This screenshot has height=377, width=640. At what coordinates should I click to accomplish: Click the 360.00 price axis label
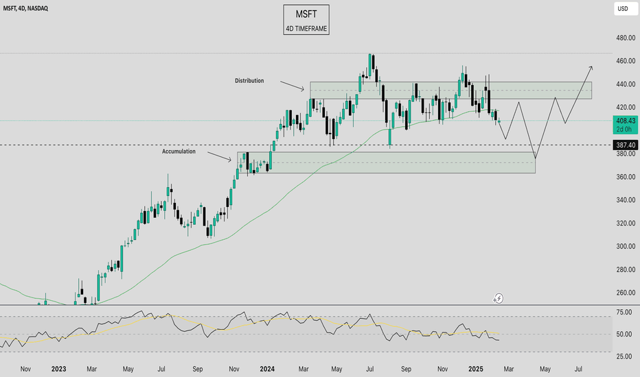pyautogui.click(x=626, y=177)
